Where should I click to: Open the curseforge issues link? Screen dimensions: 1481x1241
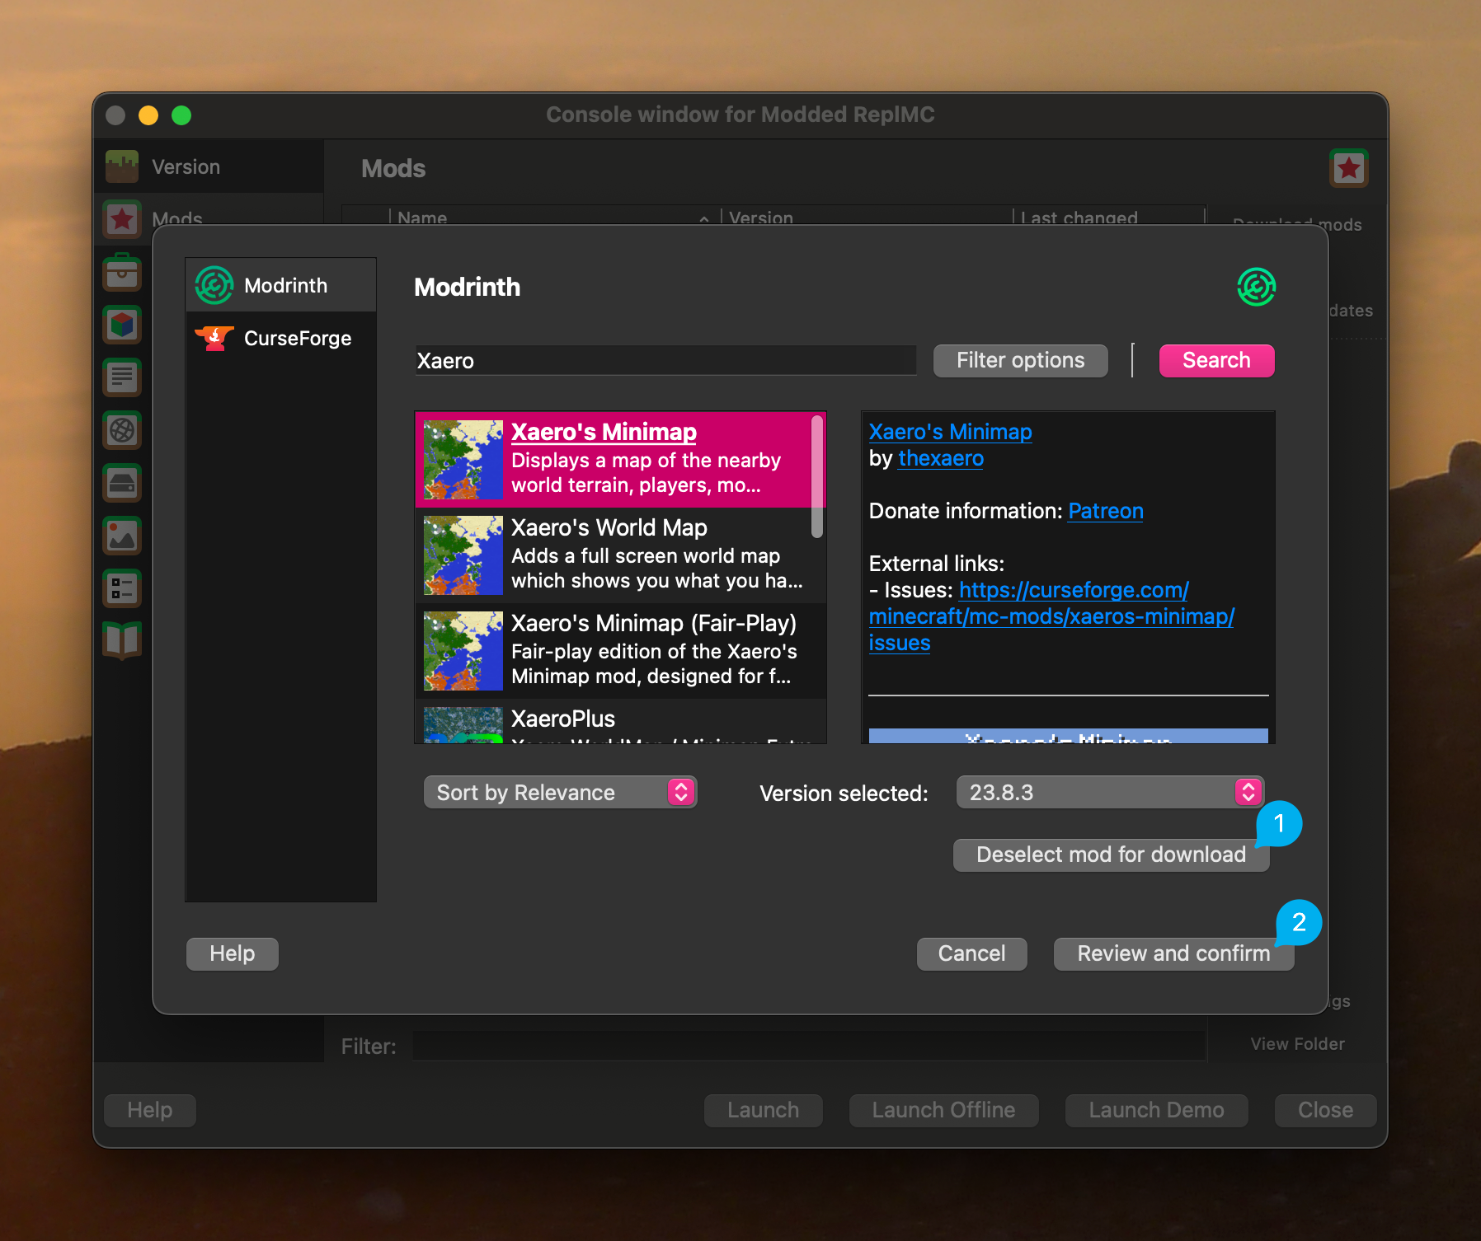click(1051, 616)
